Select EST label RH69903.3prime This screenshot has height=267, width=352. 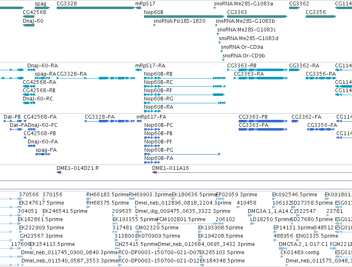click(150, 195)
